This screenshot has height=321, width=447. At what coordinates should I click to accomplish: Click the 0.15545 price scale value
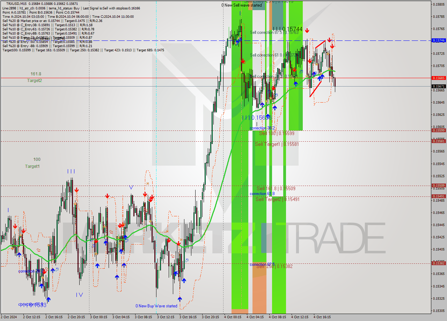tap(439, 164)
